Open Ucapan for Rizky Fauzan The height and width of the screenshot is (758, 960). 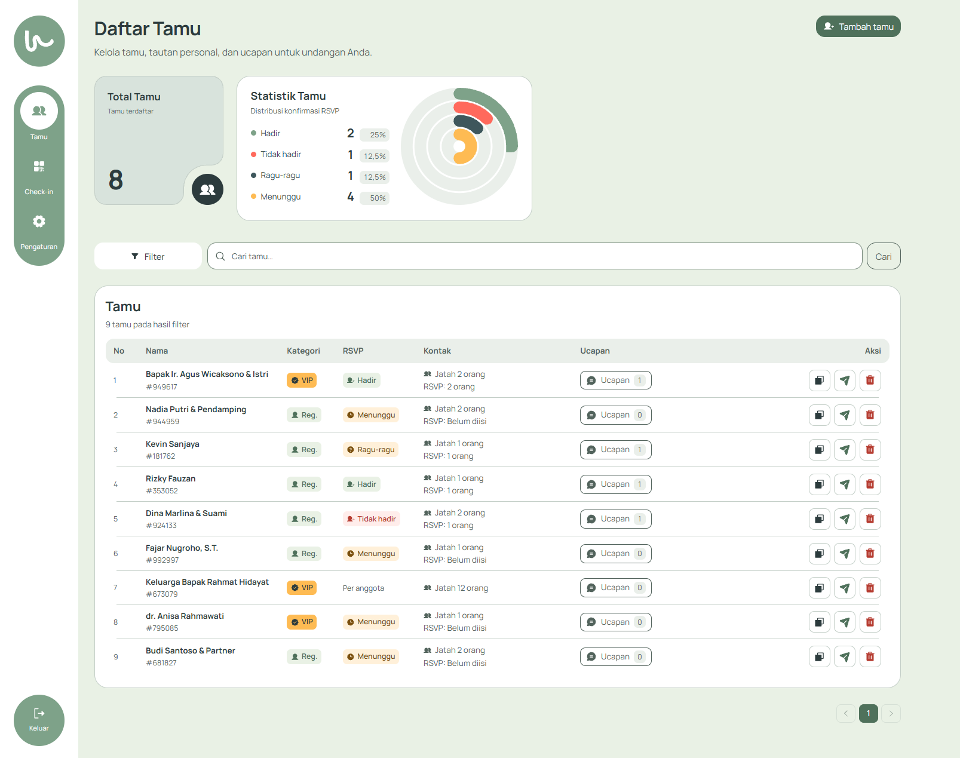tap(615, 484)
